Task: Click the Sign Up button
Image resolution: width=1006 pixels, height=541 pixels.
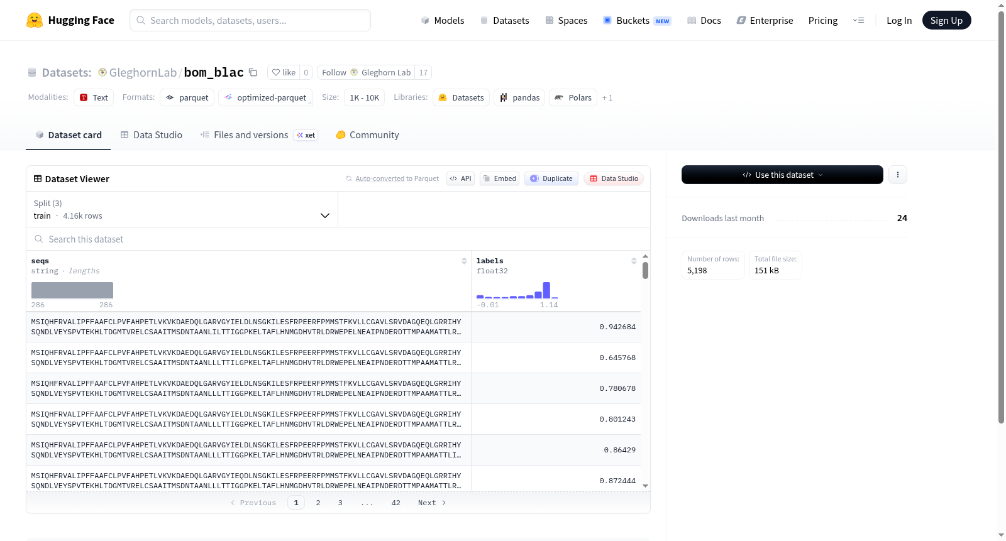Action: (x=946, y=20)
